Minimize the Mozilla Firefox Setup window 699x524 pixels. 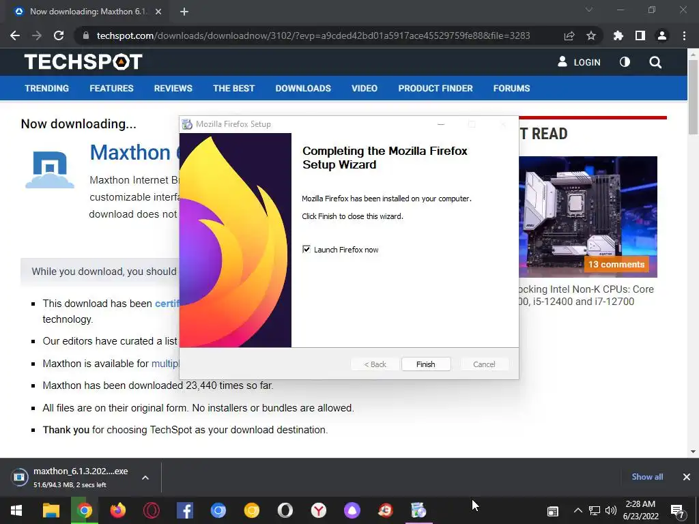point(441,124)
